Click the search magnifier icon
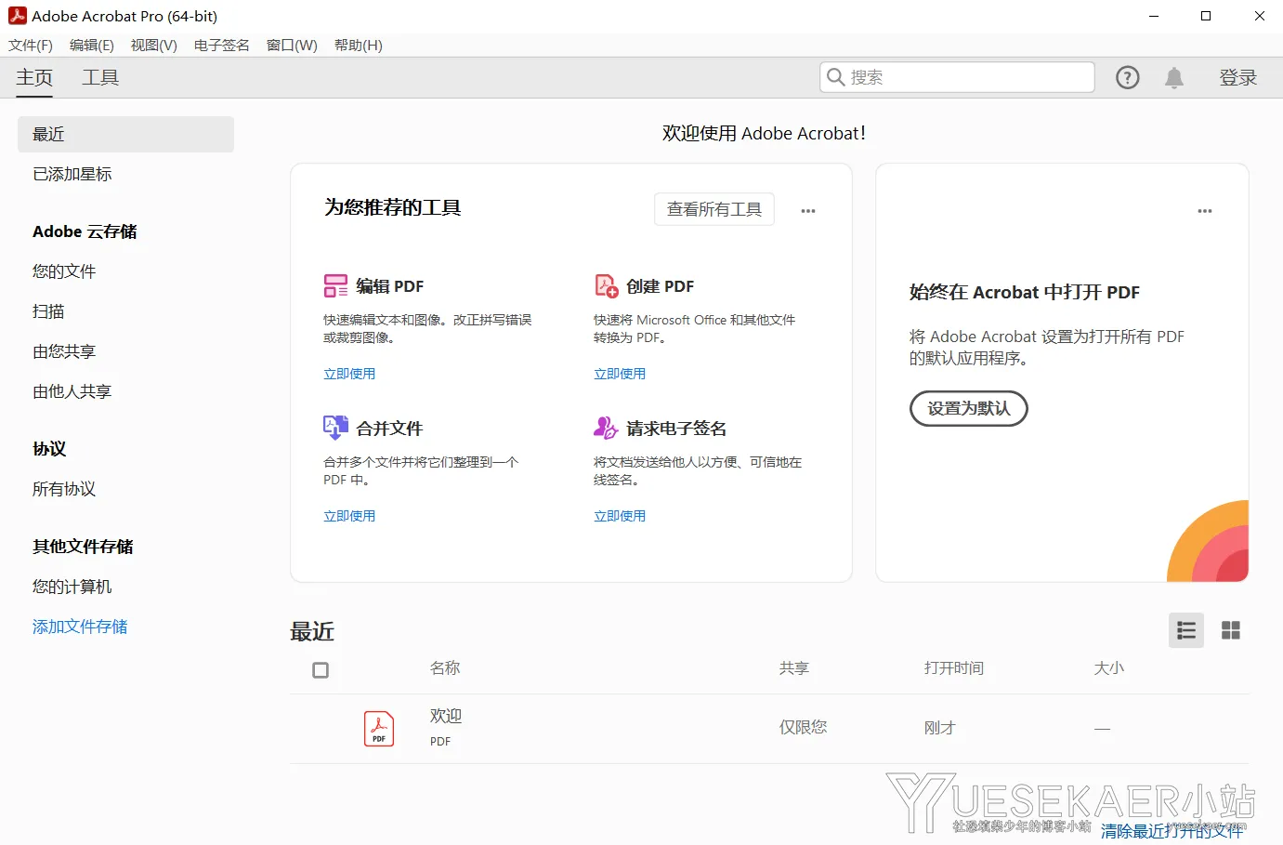The width and height of the screenshot is (1283, 845). pos(835,77)
